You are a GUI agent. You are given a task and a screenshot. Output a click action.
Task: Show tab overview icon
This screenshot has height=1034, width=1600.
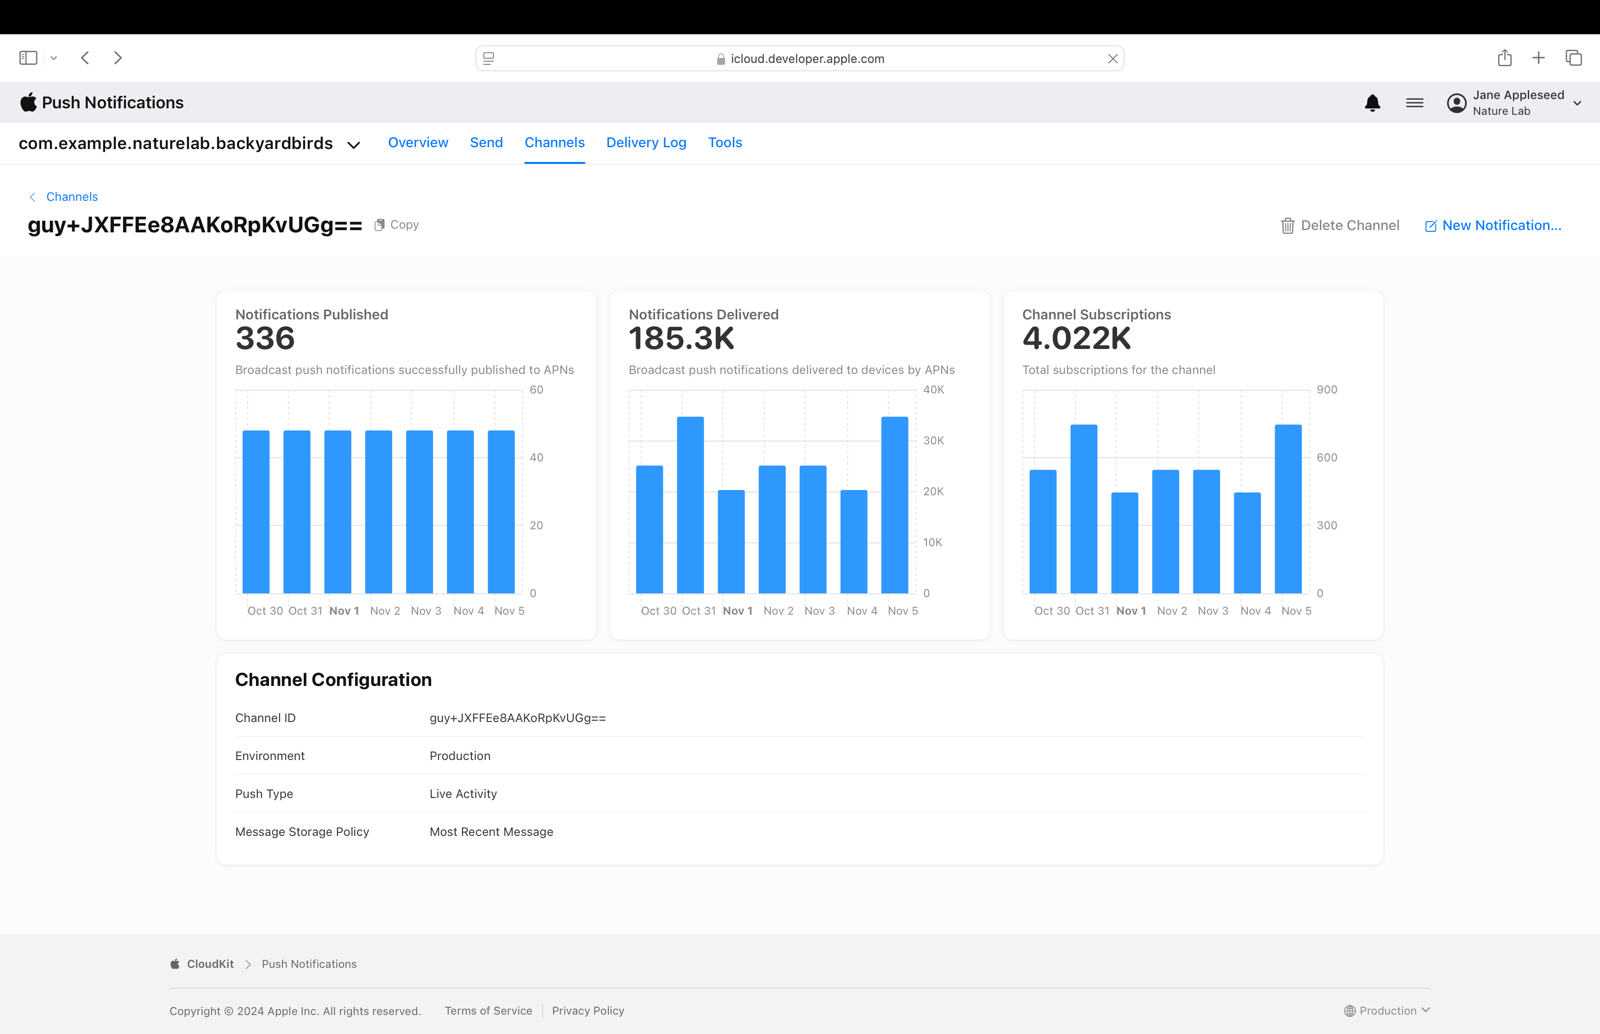(x=1573, y=58)
